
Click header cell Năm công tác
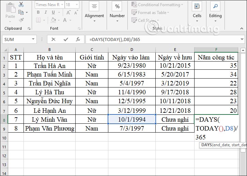[x=216, y=57]
